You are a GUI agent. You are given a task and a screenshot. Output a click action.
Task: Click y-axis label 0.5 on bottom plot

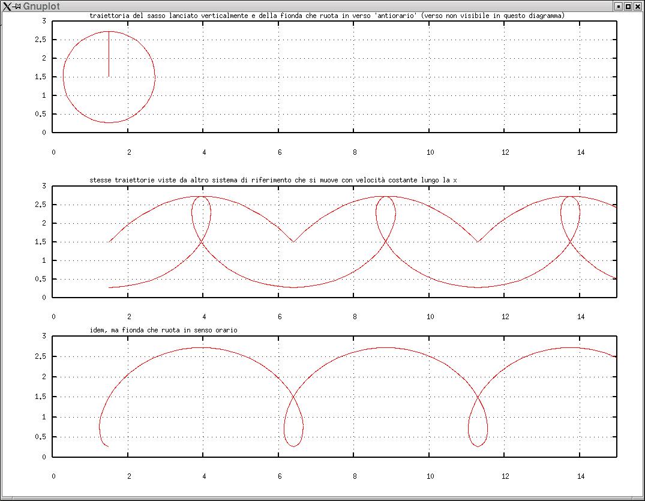pyautogui.click(x=40, y=437)
